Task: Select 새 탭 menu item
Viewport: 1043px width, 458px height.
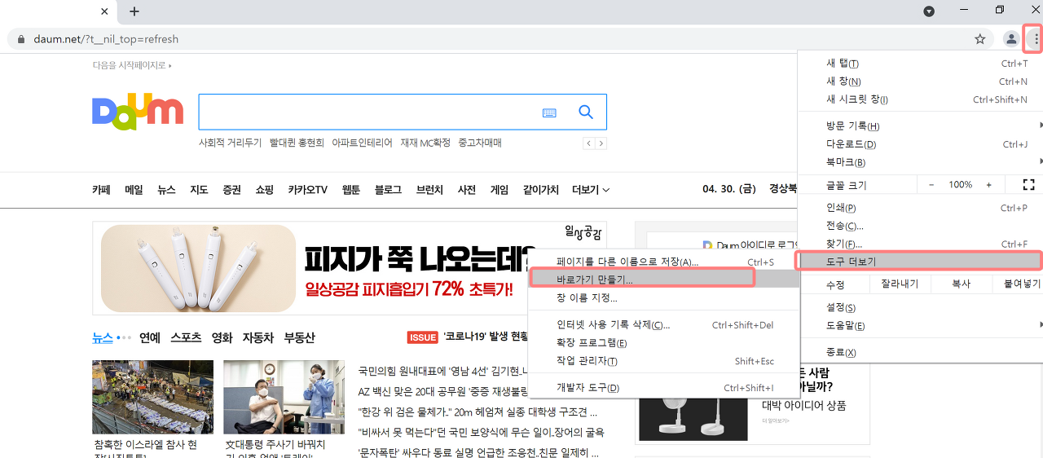Action: (x=920, y=64)
